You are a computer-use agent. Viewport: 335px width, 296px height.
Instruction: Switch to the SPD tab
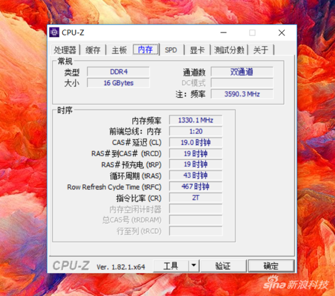point(171,50)
